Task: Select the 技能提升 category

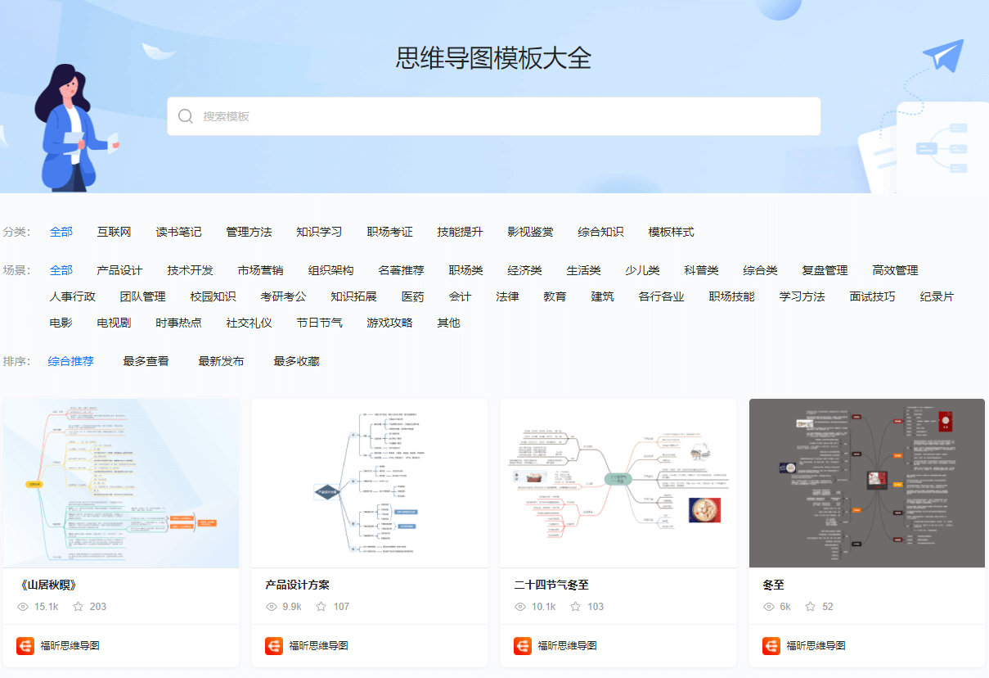Action: tap(460, 232)
